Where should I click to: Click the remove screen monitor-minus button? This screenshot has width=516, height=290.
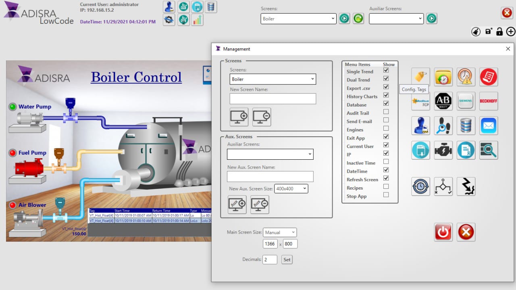click(262, 117)
